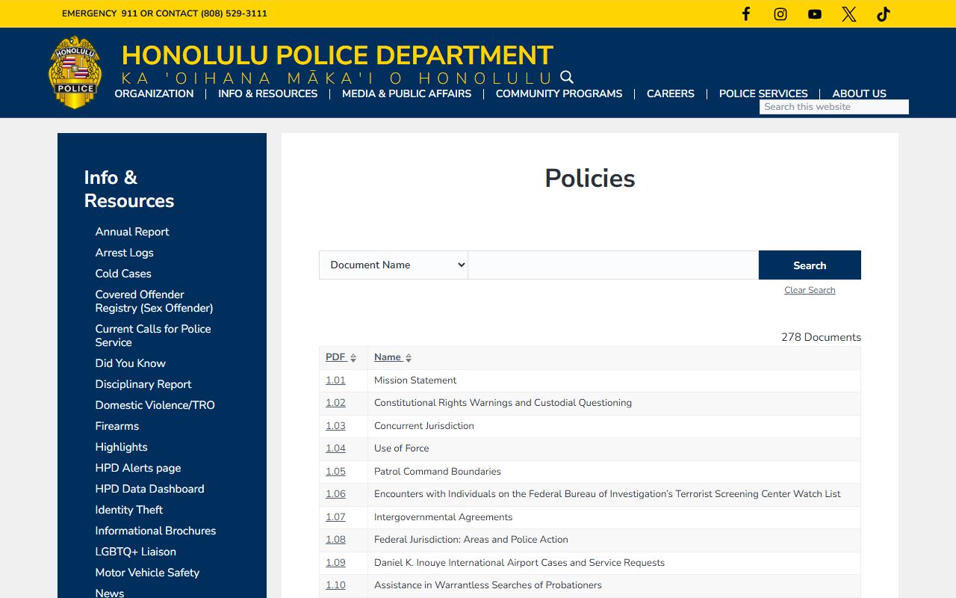Open Domestic Violence/TRO sidebar link
This screenshot has width=956, height=598.
tap(155, 405)
